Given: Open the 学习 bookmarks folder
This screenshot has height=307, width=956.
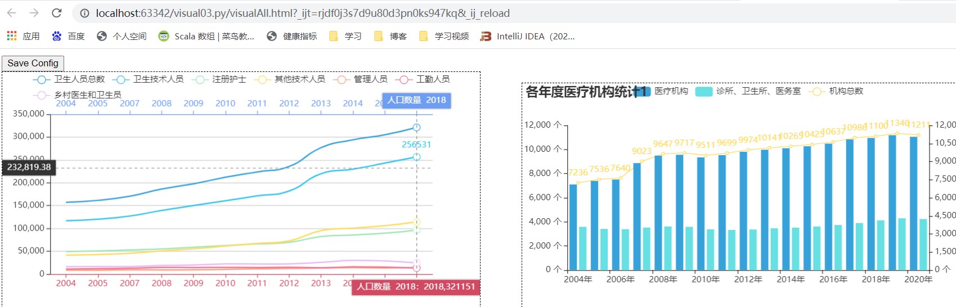Looking at the screenshot, I should [345, 36].
